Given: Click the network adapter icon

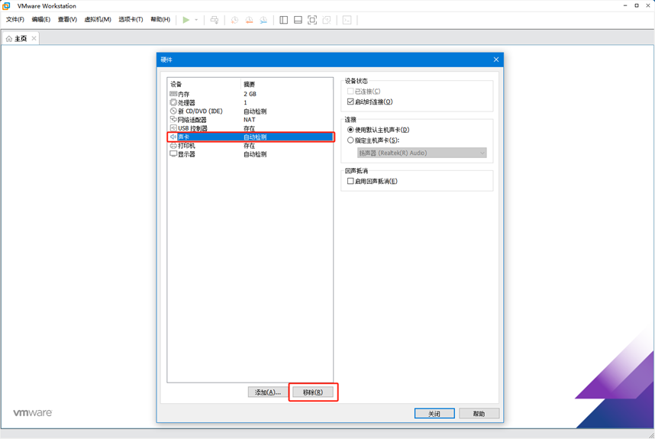Looking at the screenshot, I should pos(173,120).
